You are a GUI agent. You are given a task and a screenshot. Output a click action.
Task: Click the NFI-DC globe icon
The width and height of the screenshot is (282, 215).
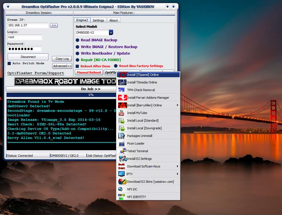point(120,189)
